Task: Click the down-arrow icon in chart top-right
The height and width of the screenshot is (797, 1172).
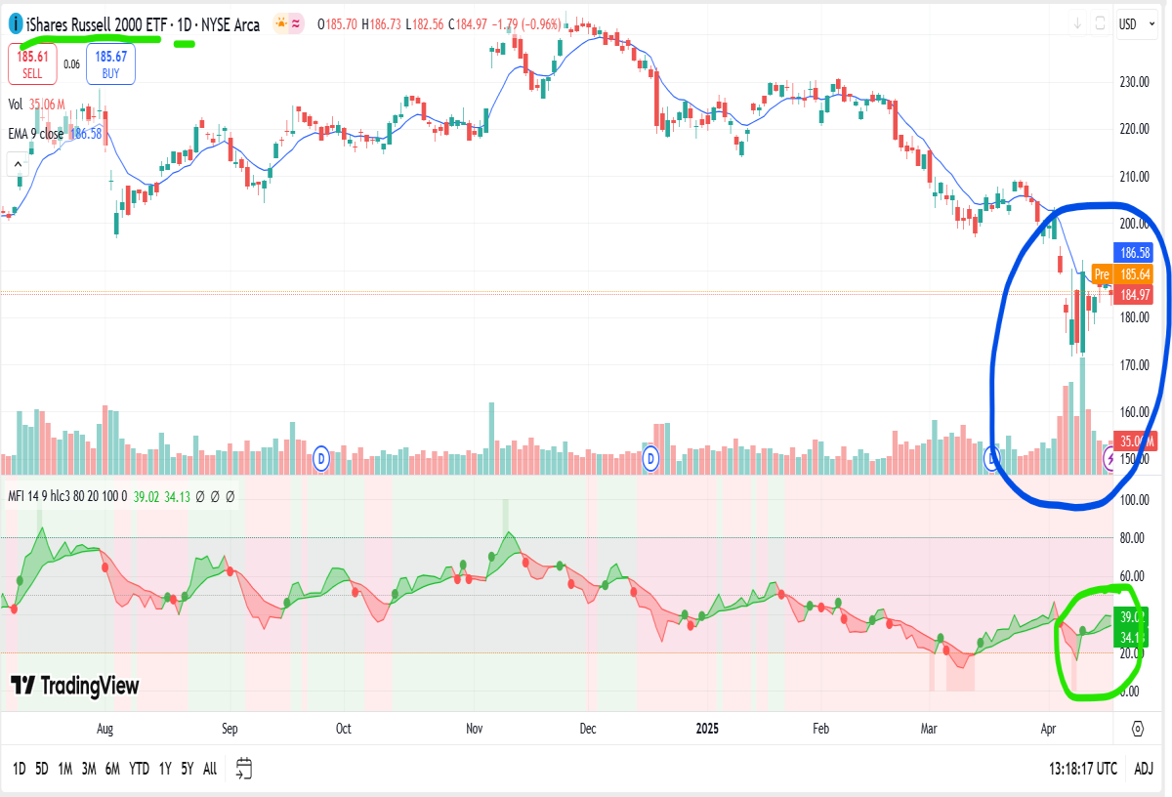Action: [1078, 23]
